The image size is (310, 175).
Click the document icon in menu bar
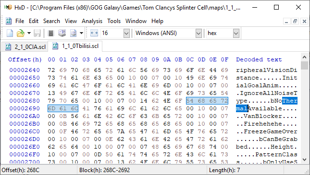9,21
